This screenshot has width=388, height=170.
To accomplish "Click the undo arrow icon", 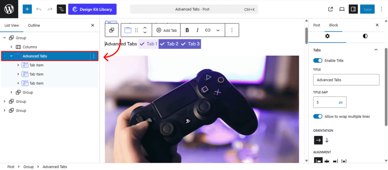I will tap(39, 9).
